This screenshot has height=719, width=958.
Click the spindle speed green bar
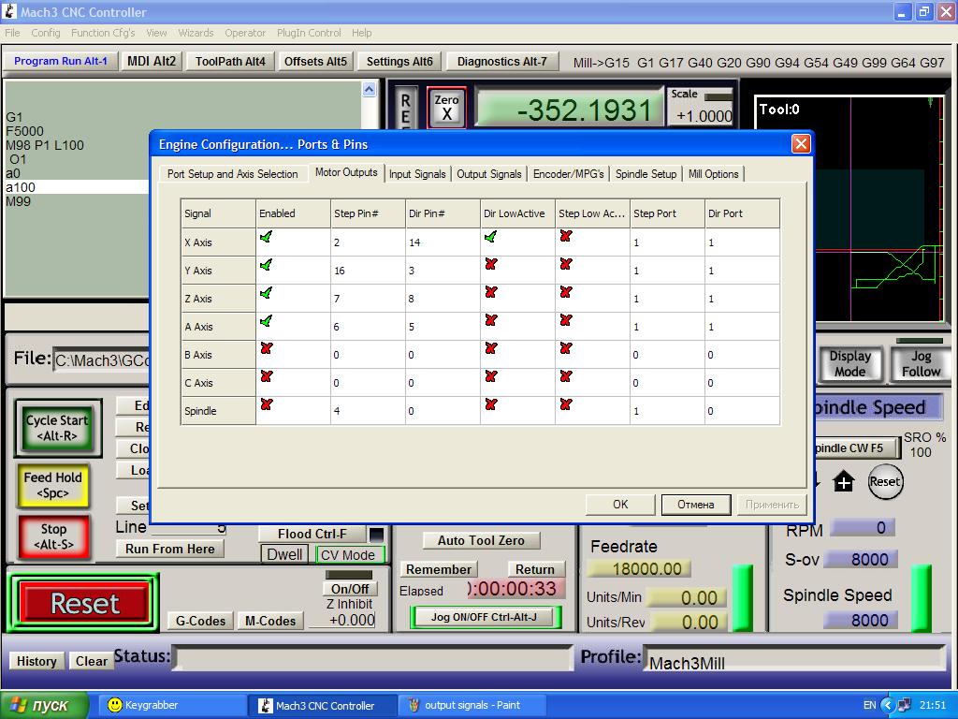click(922, 598)
